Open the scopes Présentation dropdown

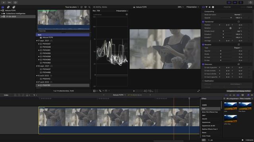point(122,11)
